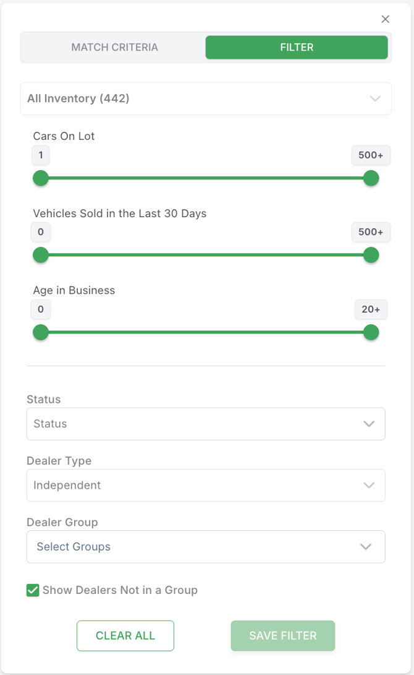Open the Status dropdown
The width and height of the screenshot is (414, 675).
click(x=198, y=424)
